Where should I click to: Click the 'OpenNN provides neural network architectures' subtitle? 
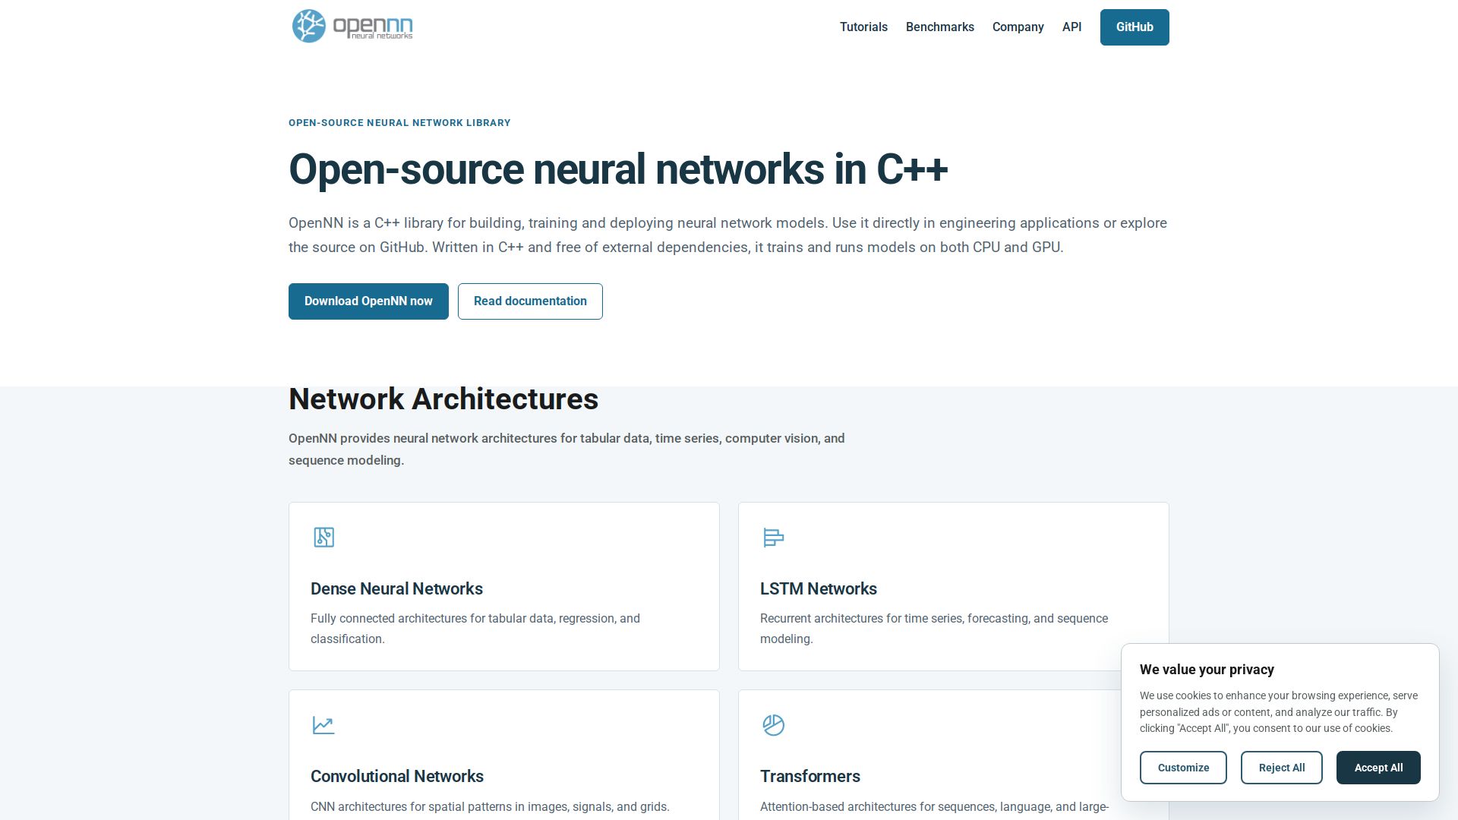click(x=566, y=449)
